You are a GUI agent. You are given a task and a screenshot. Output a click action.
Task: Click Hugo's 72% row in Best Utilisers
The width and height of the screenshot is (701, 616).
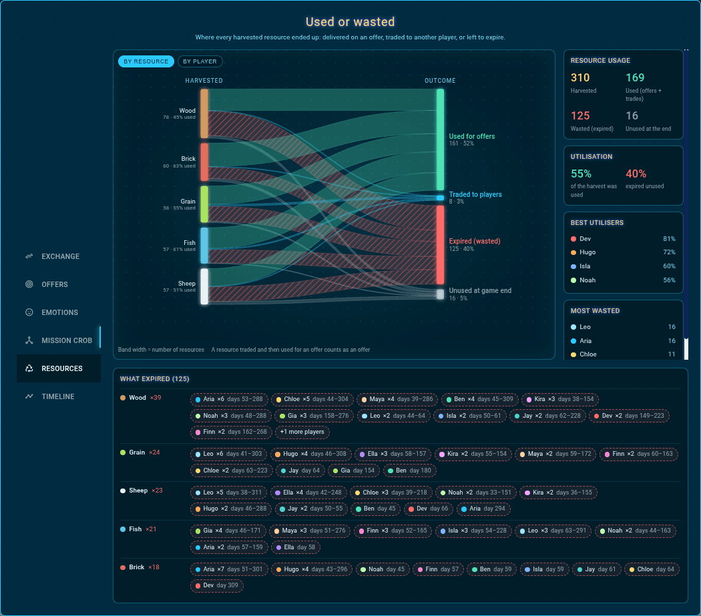623,252
